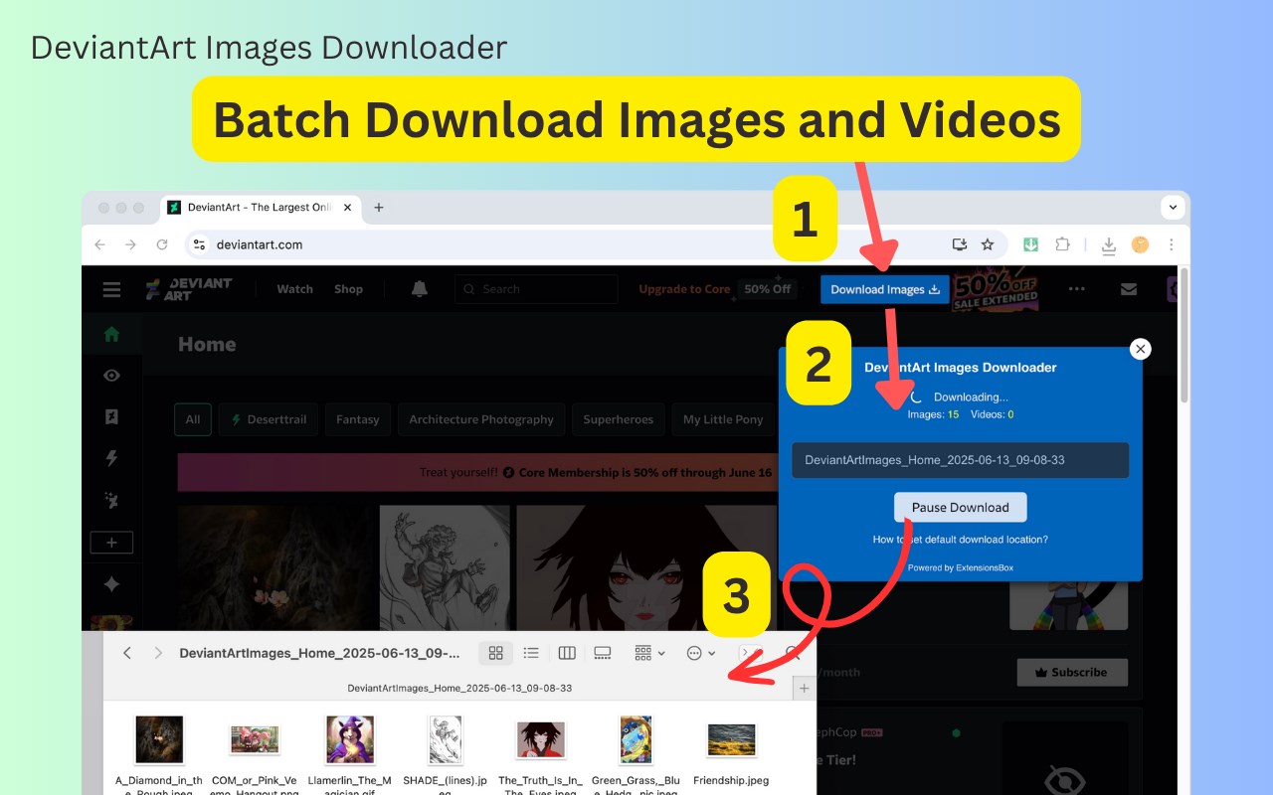Select the SHADE_(lines) file thumbnail

click(x=445, y=739)
